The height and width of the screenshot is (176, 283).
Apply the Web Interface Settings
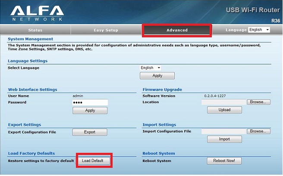90,110
